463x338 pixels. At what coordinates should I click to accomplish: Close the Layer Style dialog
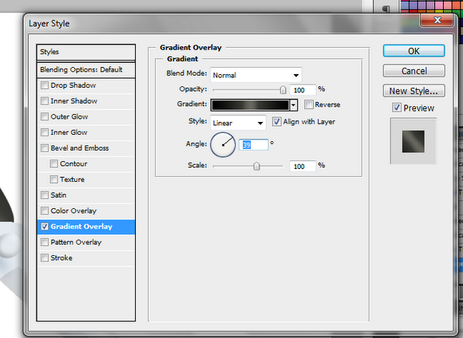coord(437,21)
